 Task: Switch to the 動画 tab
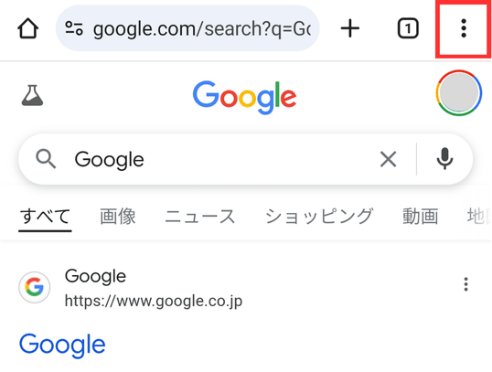pos(420,217)
